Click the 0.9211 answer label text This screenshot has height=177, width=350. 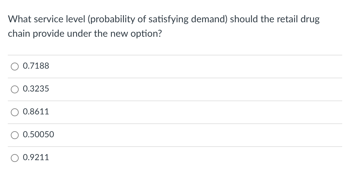pos(36,157)
